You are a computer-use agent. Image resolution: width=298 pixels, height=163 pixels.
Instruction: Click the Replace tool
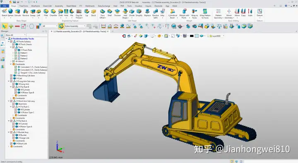click(147, 12)
